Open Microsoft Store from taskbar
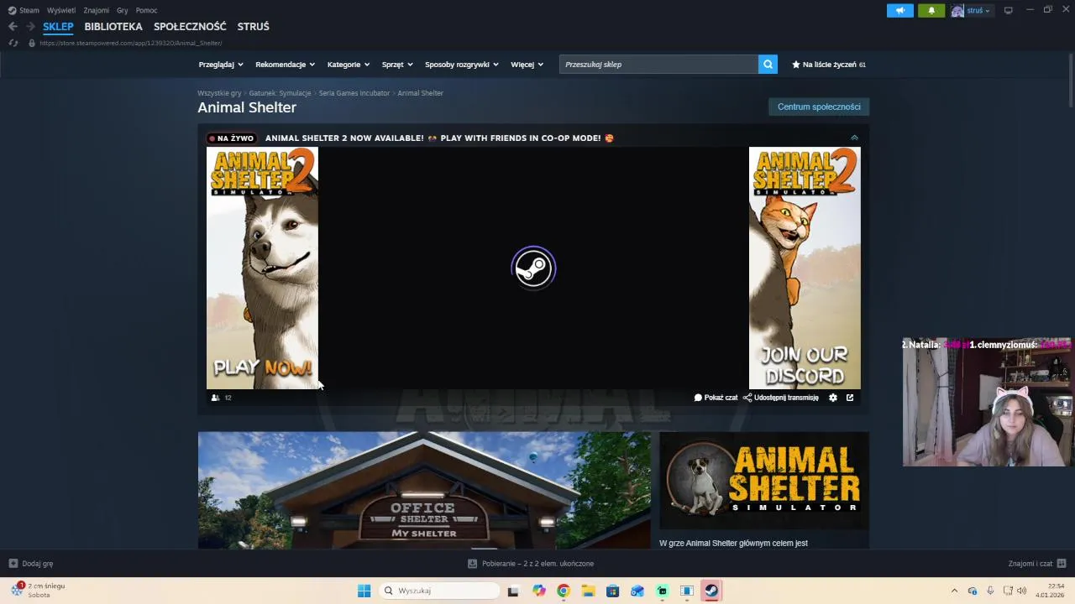The width and height of the screenshot is (1075, 604). click(x=612, y=591)
